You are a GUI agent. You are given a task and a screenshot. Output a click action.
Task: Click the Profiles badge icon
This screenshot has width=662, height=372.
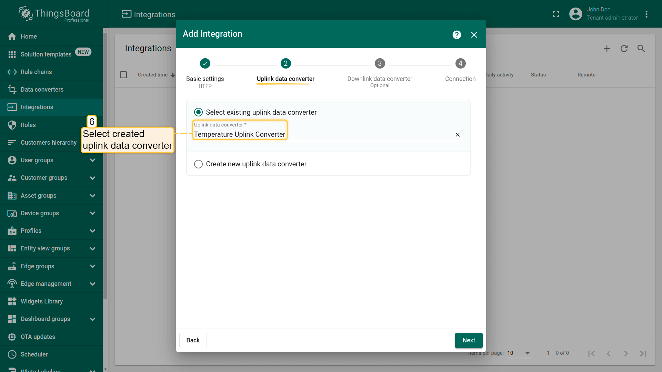pos(12,231)
